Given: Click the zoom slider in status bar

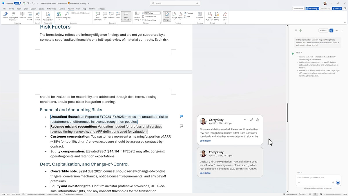Looking at the screenshot, I should pos(334,194).
